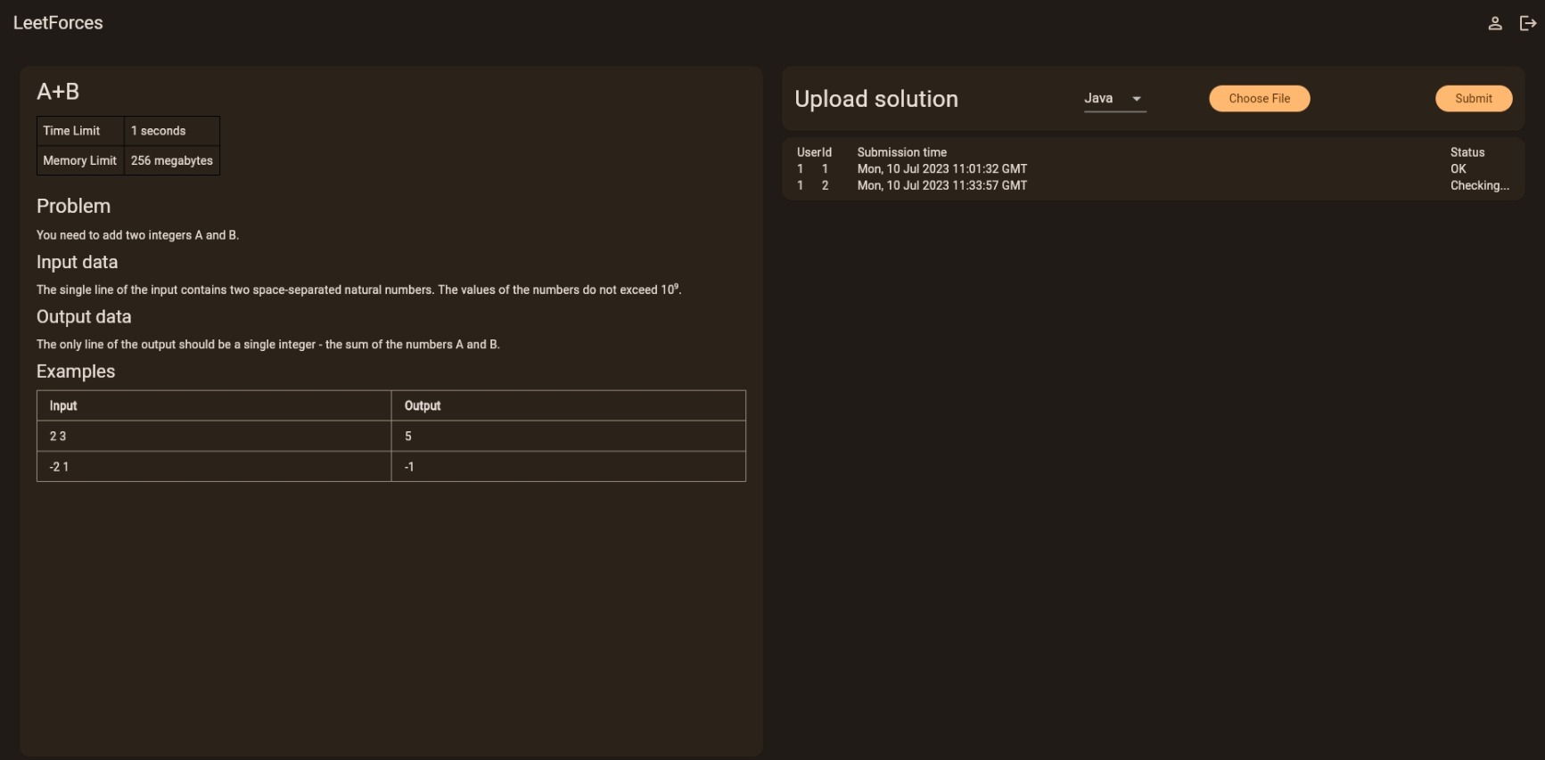Click the Submission time column header
This screenshot has width=1545, height=760.
[x=901, y=152]
